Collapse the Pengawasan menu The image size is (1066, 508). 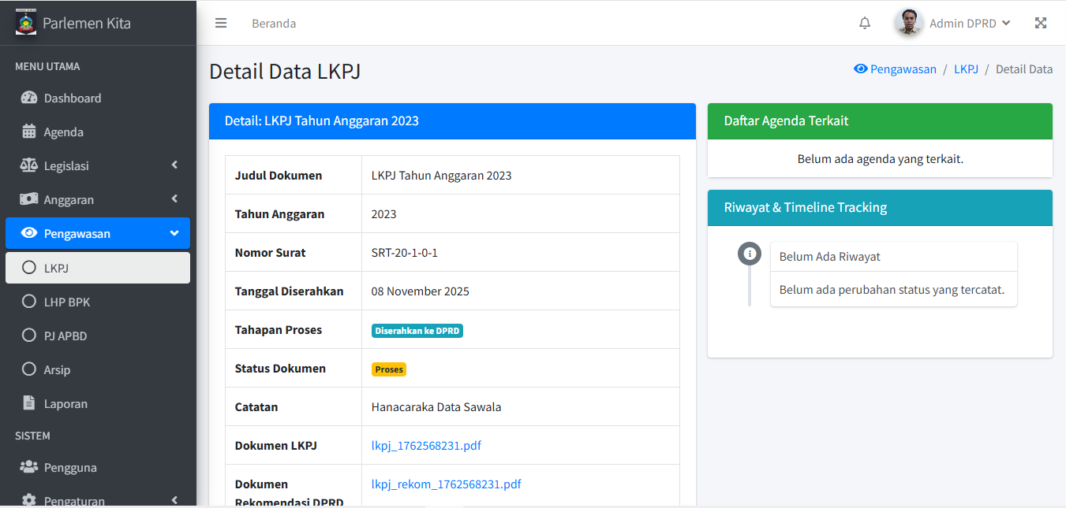pos(97,234)
